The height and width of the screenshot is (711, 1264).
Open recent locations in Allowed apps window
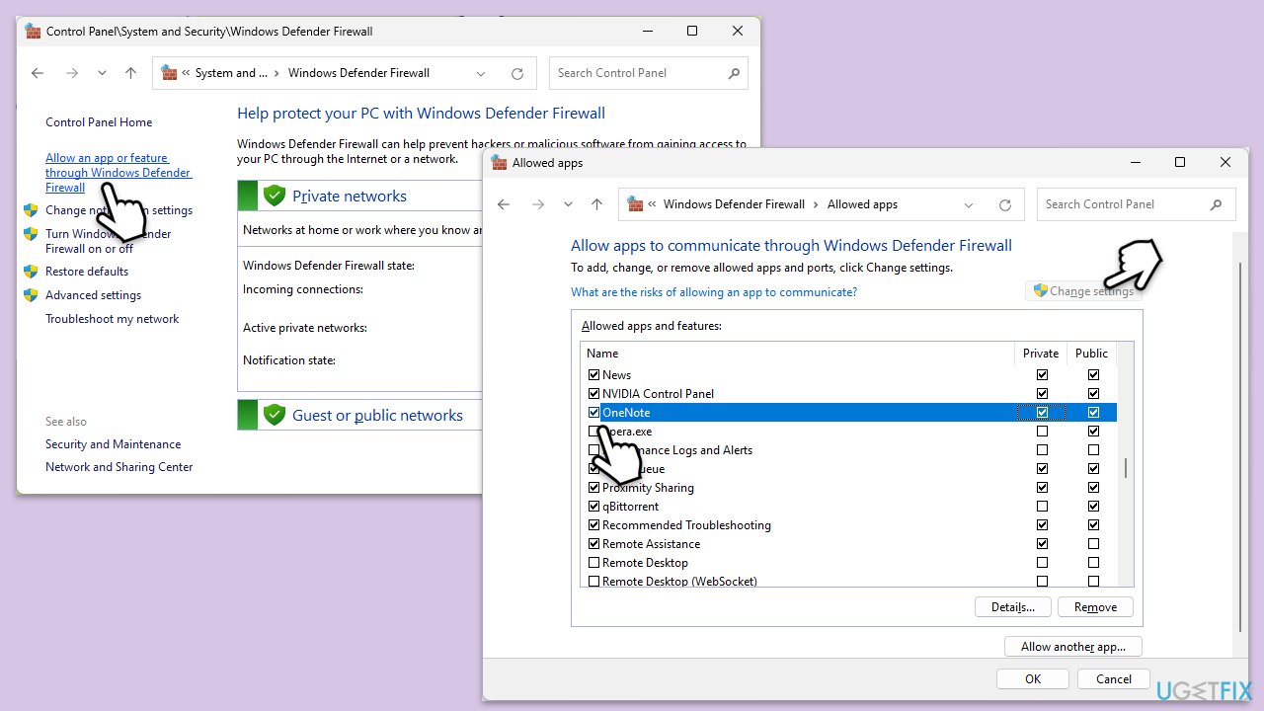click(x=568, y=204)
